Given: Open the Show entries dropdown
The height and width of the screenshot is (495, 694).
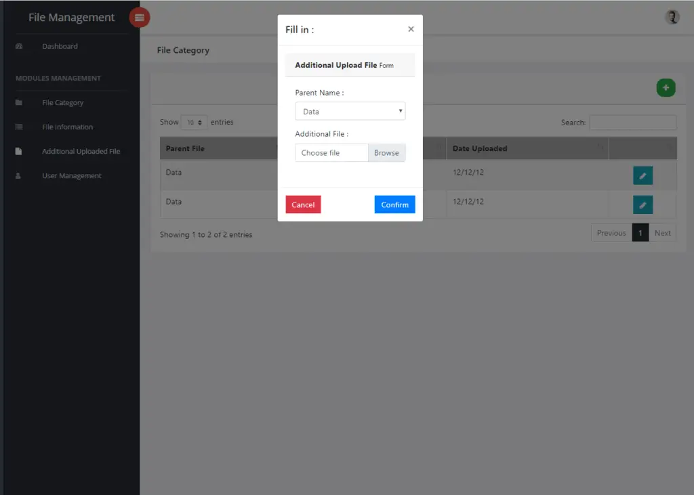Looking at the screenshot, I should pyautogui.click(x=194, y=122).
